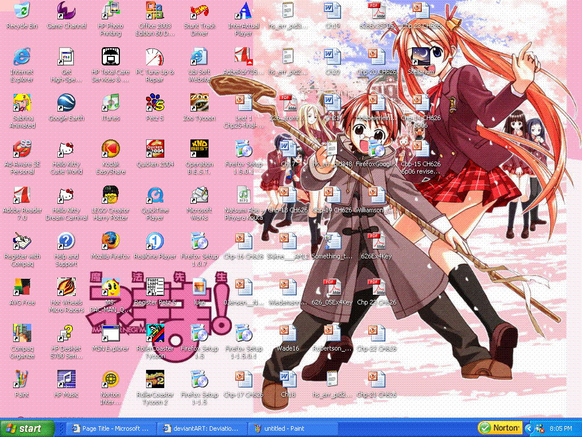The width and height of the screenshot is (582, 437).
Task: Select the Register with Compaq icon
Action: [22, 241]
